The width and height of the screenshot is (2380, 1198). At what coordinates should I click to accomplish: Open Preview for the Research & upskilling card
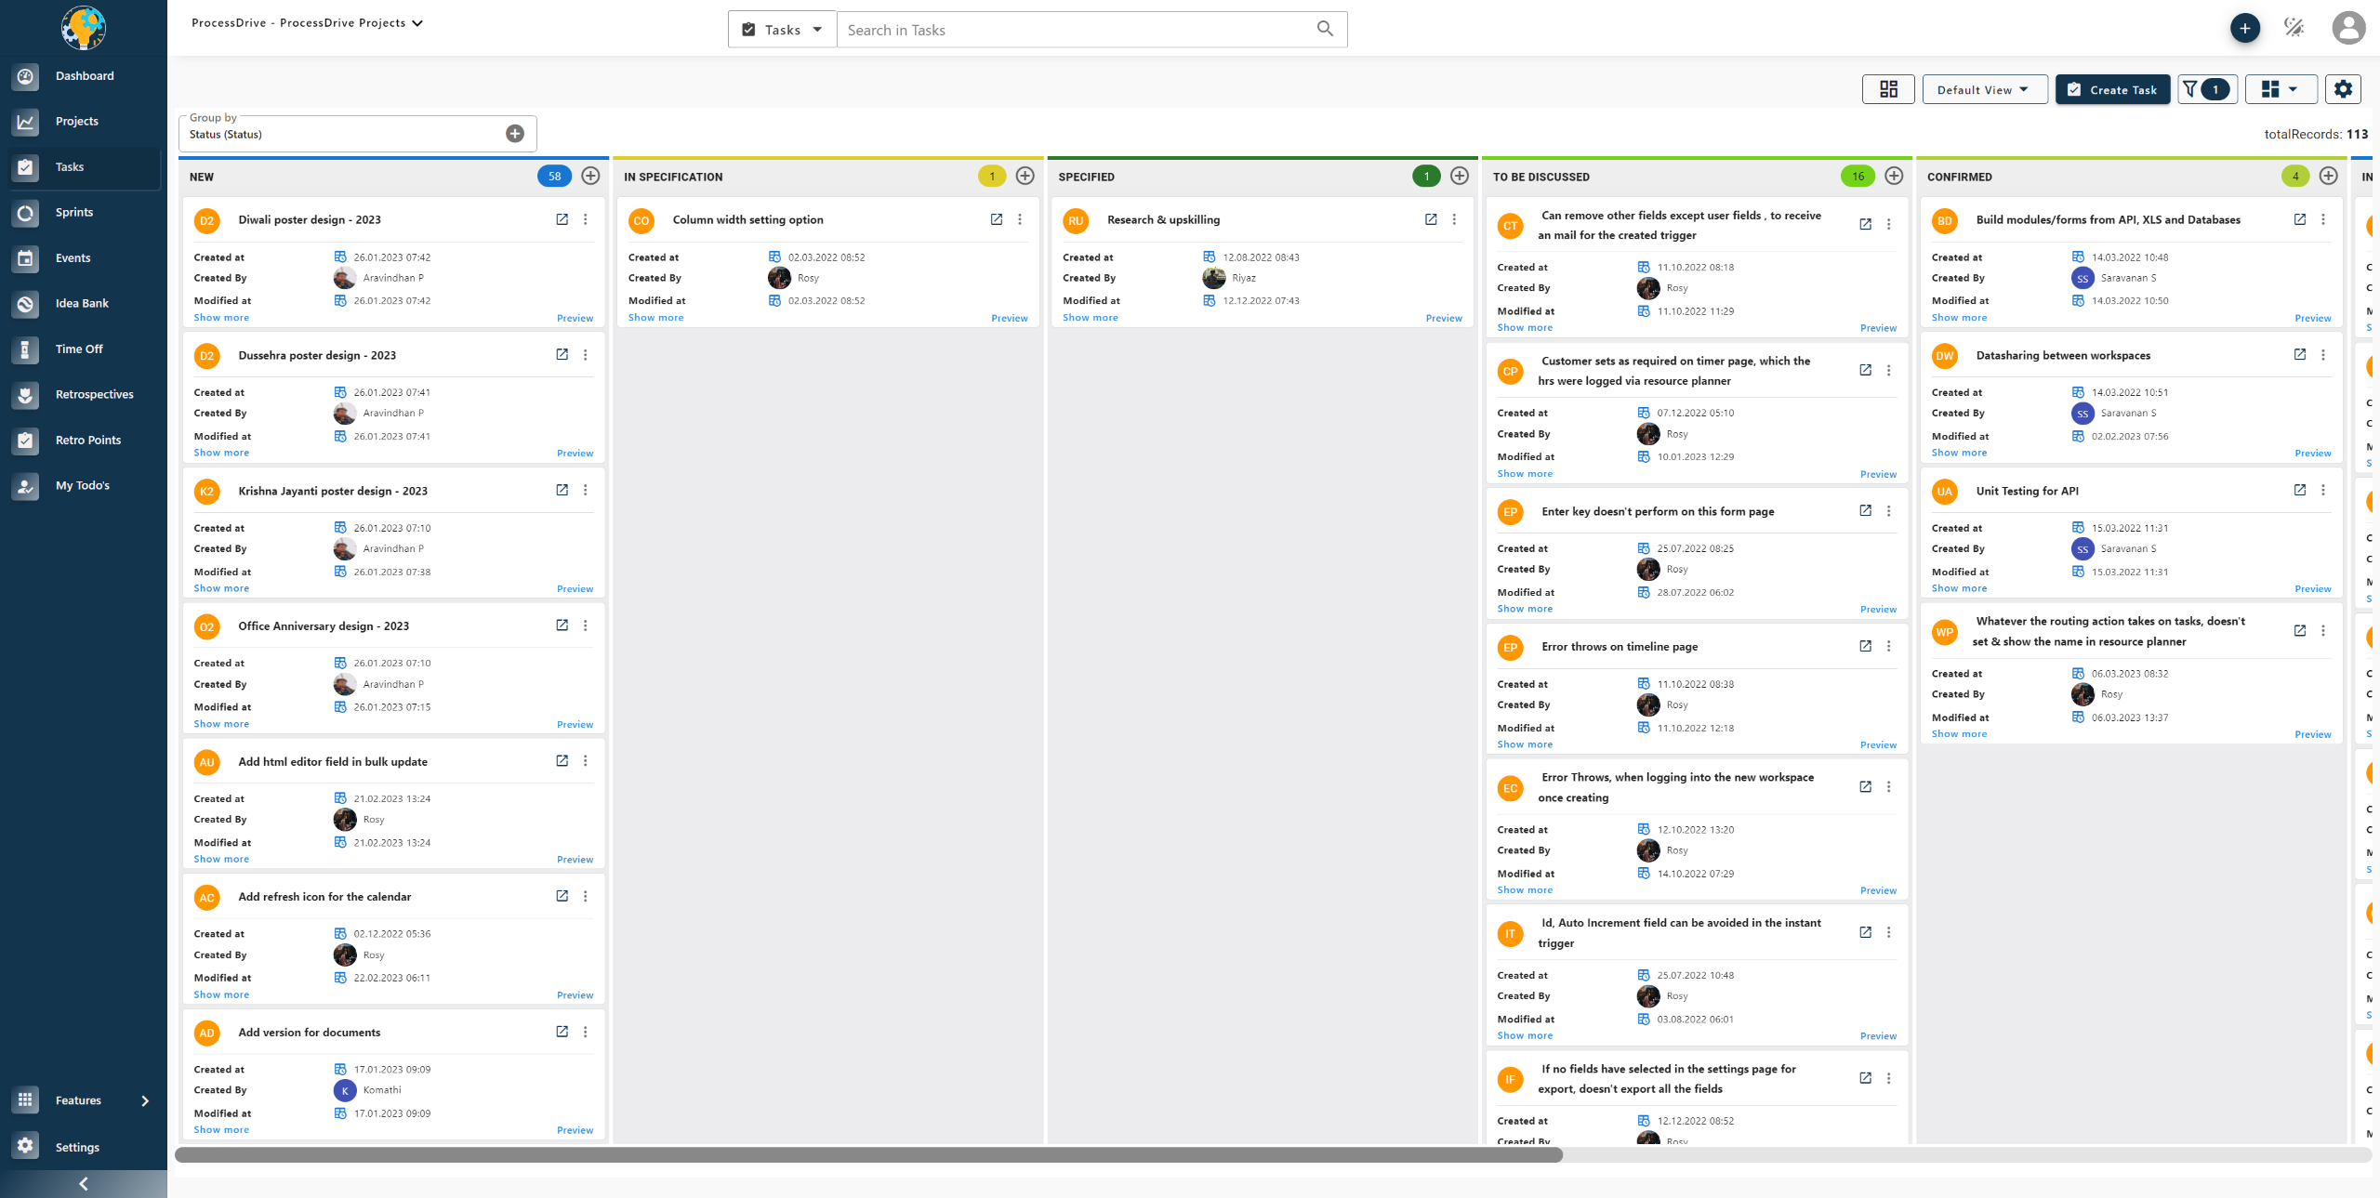coord(1443,317)
